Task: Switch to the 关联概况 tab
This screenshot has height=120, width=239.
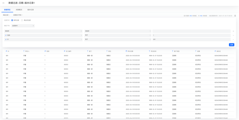Action: point(19,10)
